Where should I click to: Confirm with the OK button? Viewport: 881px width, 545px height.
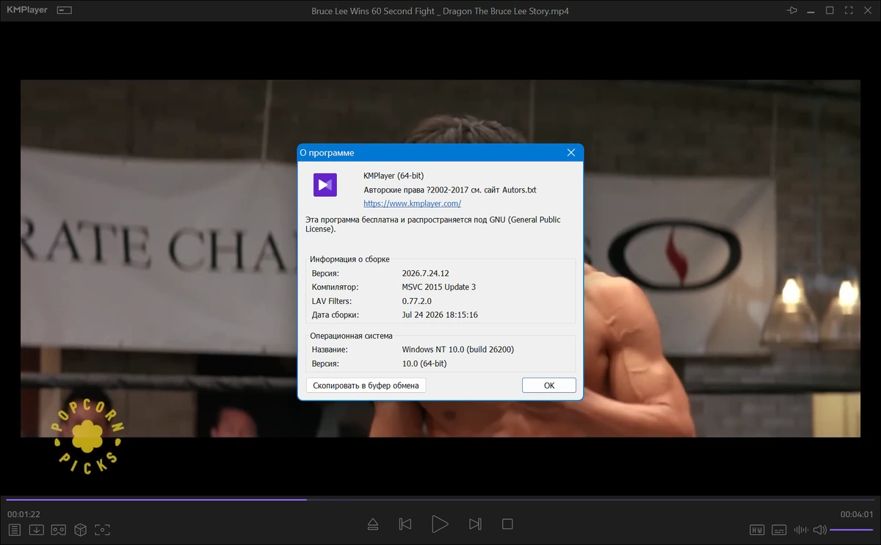[549, 385]
